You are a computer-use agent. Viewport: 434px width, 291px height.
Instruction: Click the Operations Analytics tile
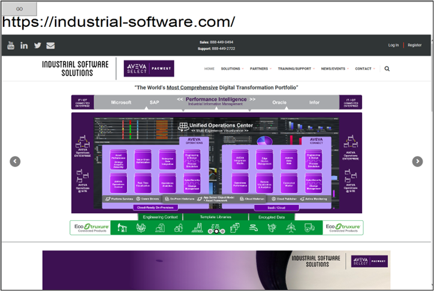167,183
